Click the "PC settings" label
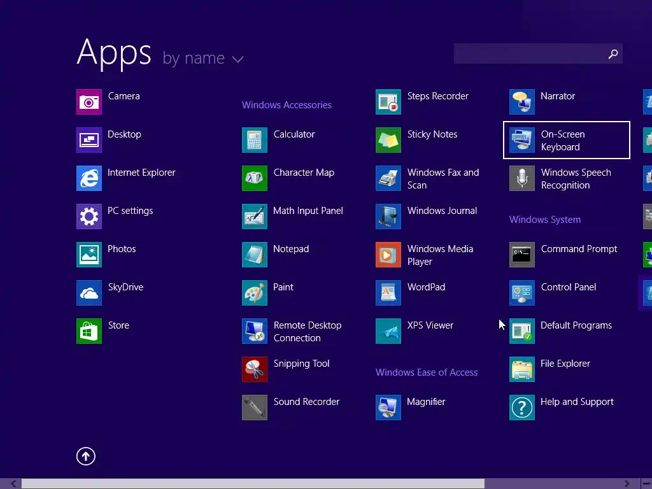The height and width of the screenshot is (489, 652). (130, 211)
